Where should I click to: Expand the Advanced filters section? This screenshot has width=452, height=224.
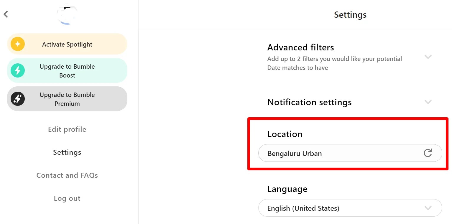pyautogui.click(x=300, y=47)
